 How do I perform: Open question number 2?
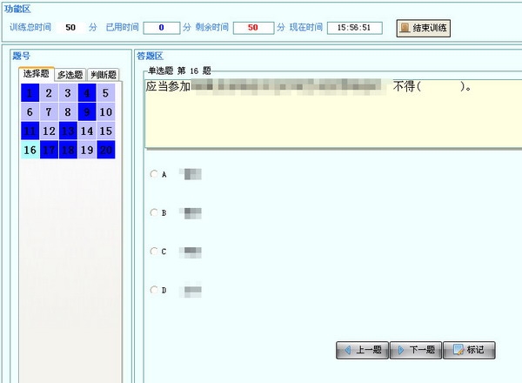point(49,92)
